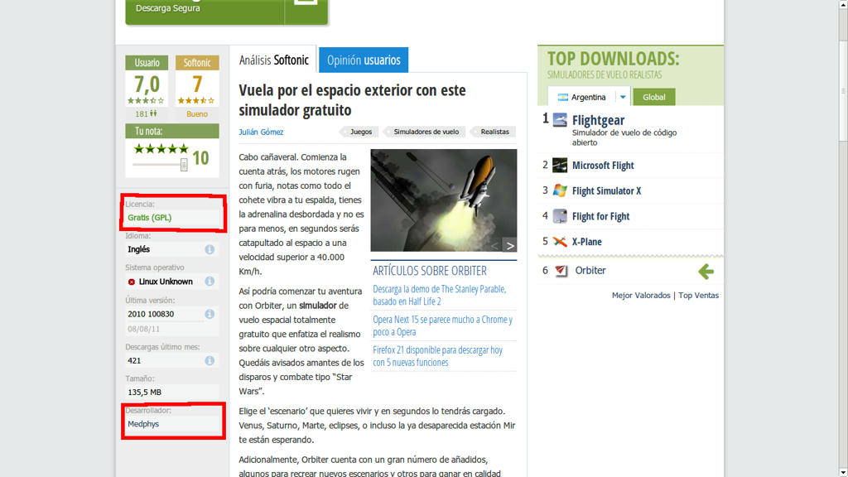Click the Flight Simulator X icon
Image resolution: width=848 pixels, height=477 pixels.
560,190
